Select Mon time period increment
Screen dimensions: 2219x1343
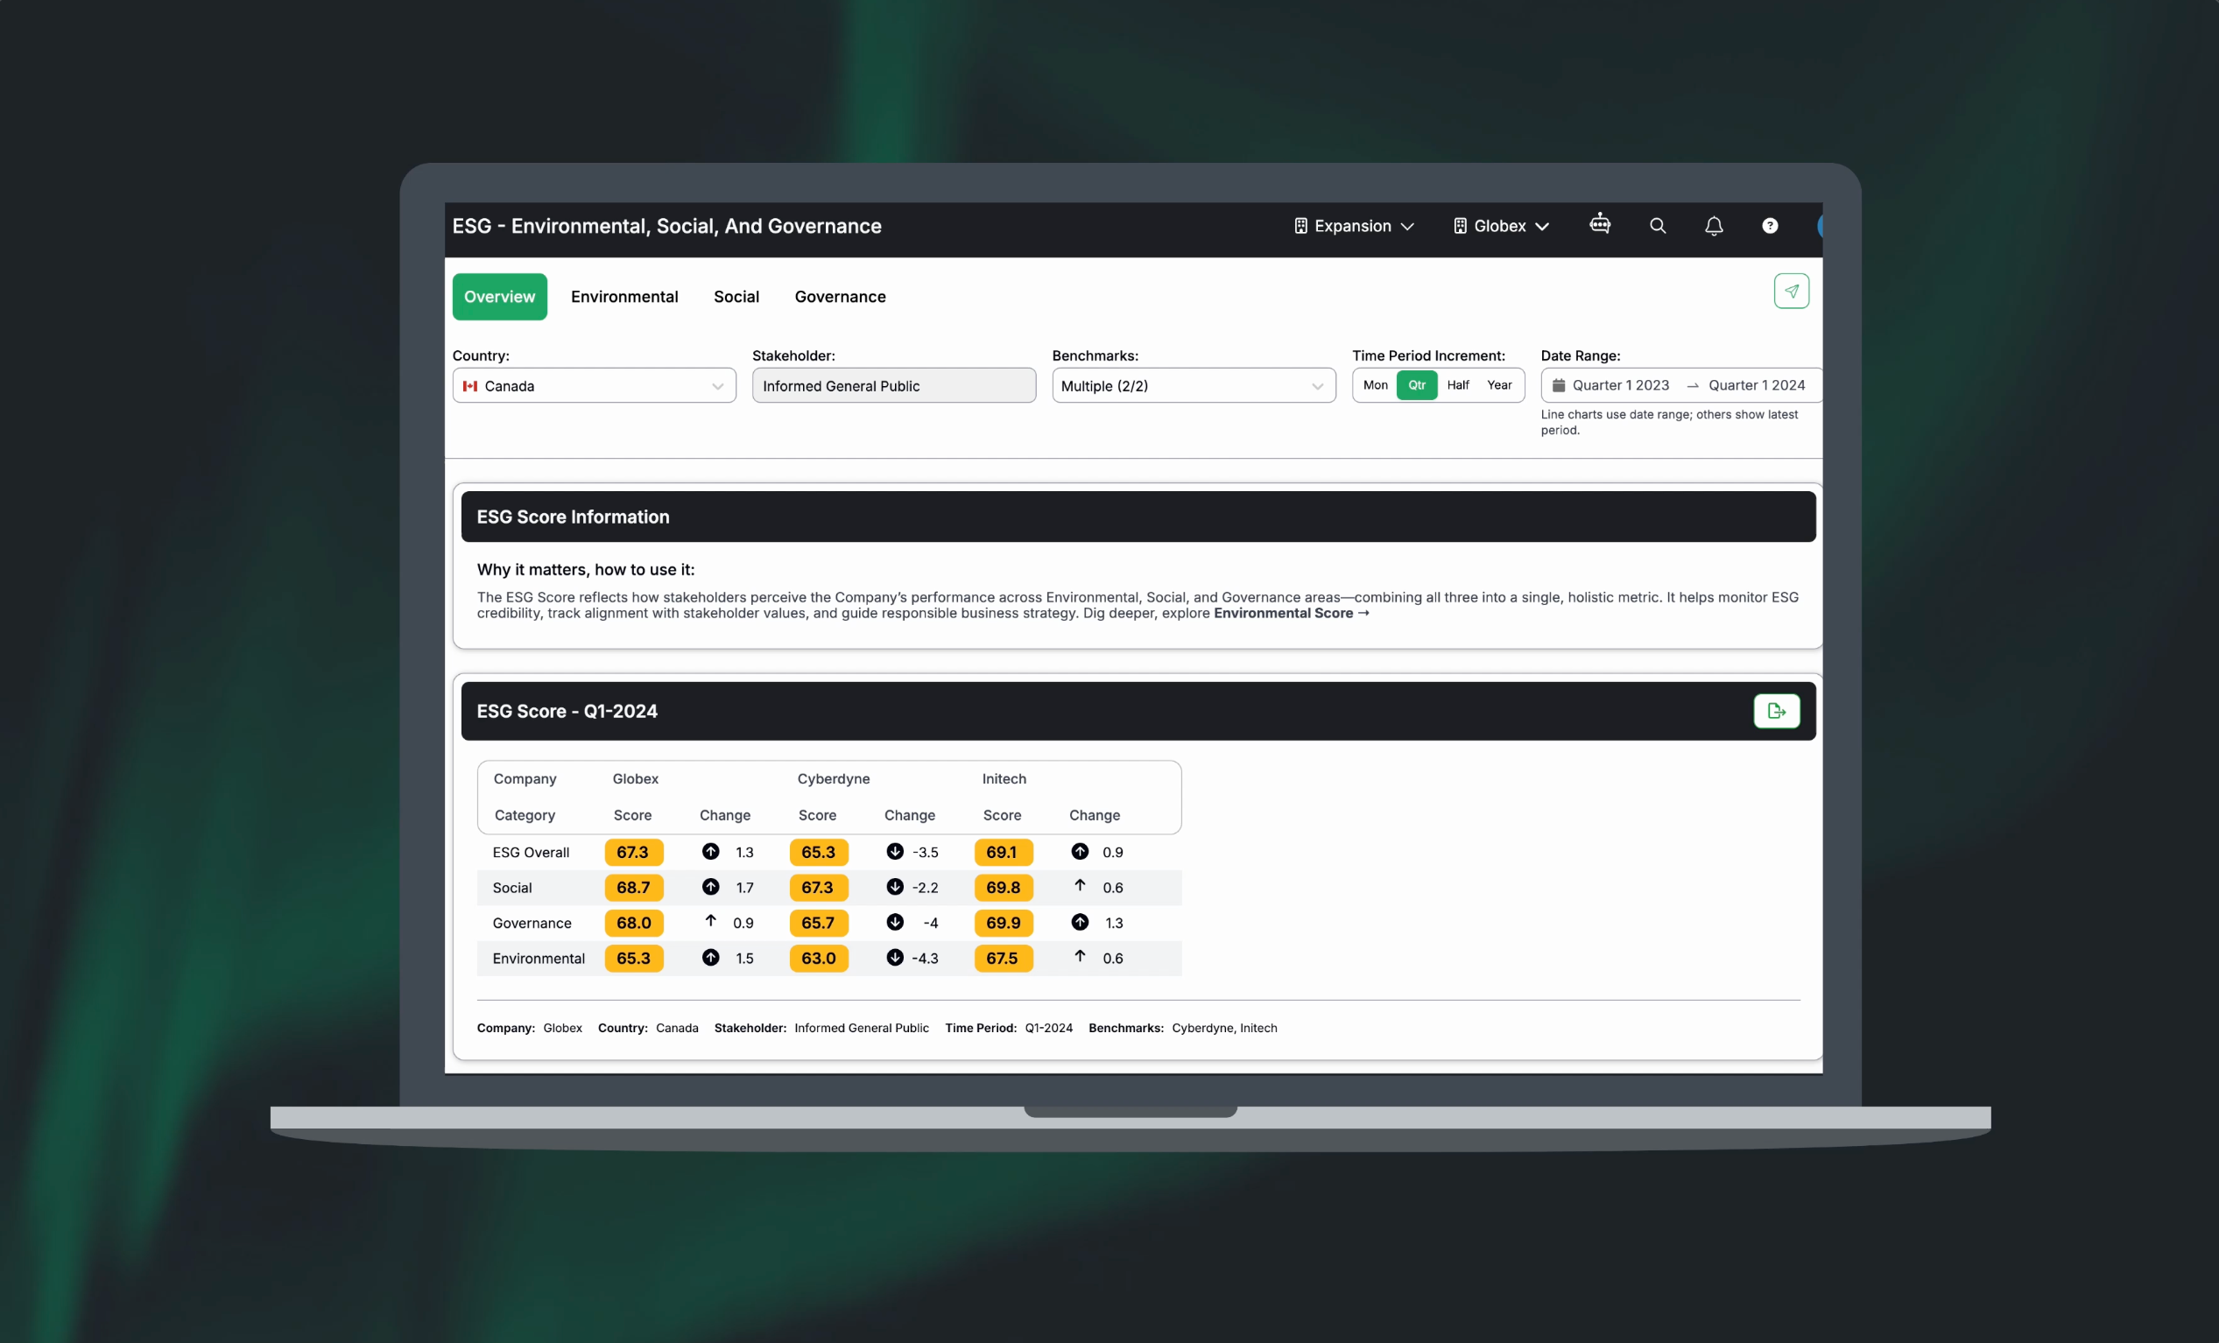pyautogui.click(x=1374, y=385)
